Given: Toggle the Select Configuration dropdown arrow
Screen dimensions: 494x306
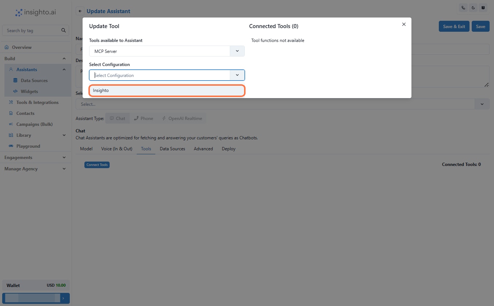Looking at the screenshot, I should click(237, 75).
